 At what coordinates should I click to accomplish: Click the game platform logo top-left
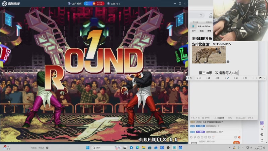(11, 3)
